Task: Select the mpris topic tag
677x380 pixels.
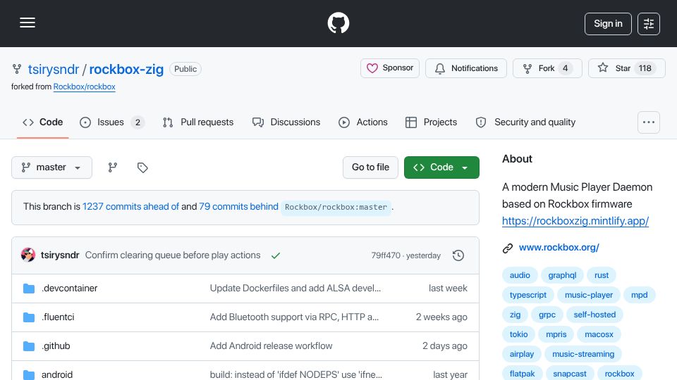Action: (x=556, y=334)
